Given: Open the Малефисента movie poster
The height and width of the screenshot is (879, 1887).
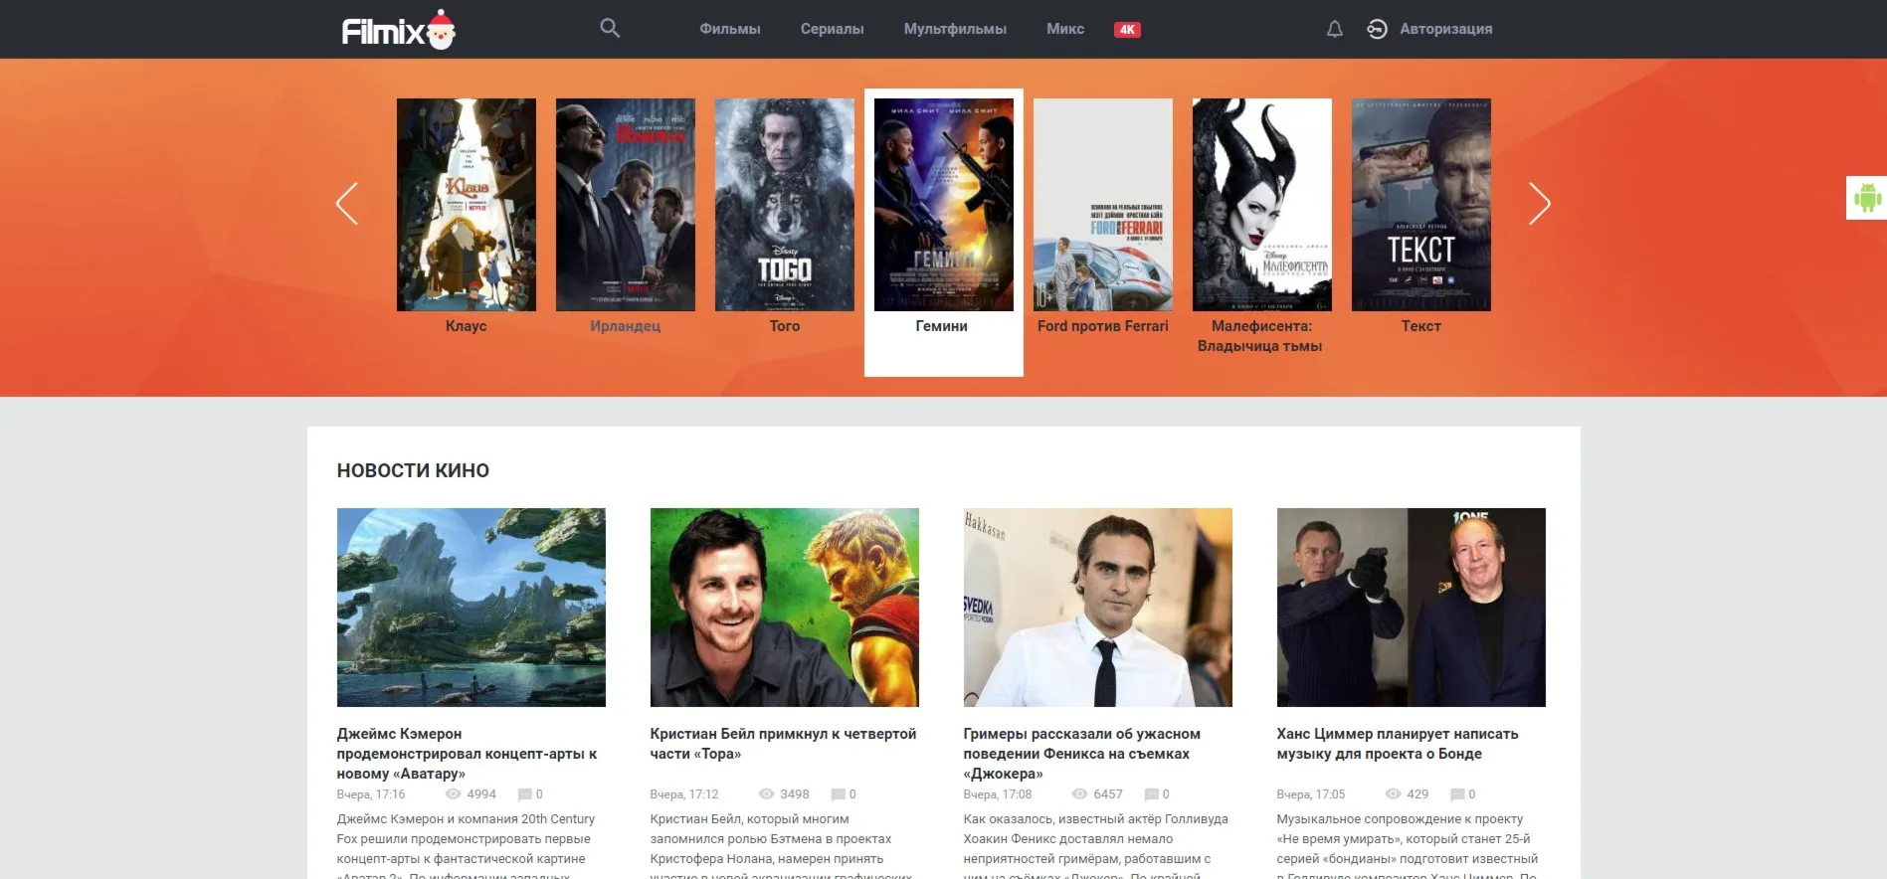Looking at the screenshot, I should point(1261,205).
